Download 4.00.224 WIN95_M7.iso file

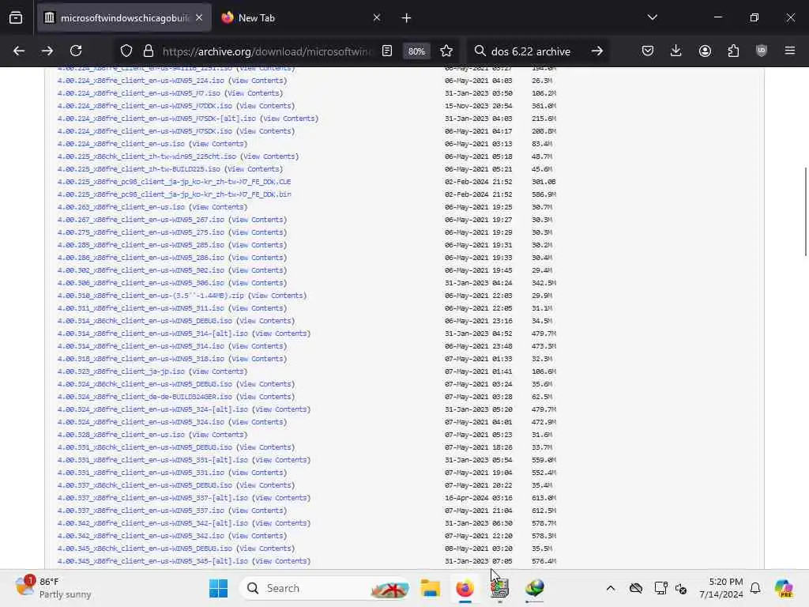(138, 93)
